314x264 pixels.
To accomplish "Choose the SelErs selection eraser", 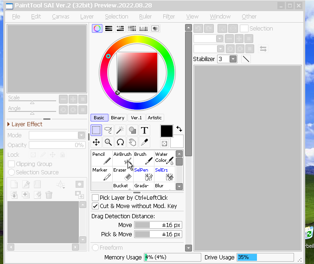I will click(x=164, y=174).
